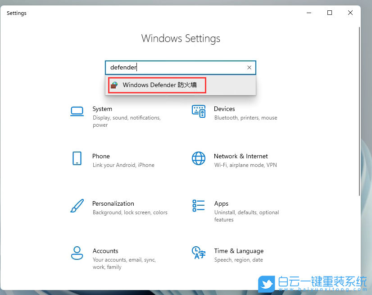This screenshot has width=372, height=295.
Task: Open Personalization settings via its label
Action: click(113, 203)
